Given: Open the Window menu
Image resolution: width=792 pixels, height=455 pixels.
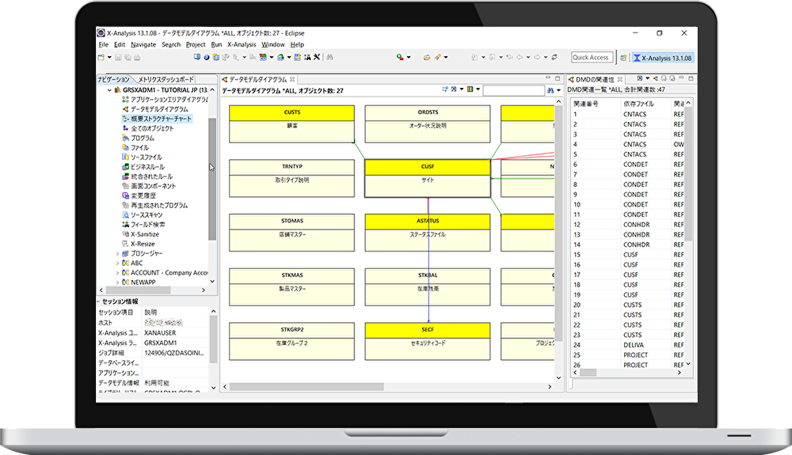Looking at the screenshot, I should (273, 44).
